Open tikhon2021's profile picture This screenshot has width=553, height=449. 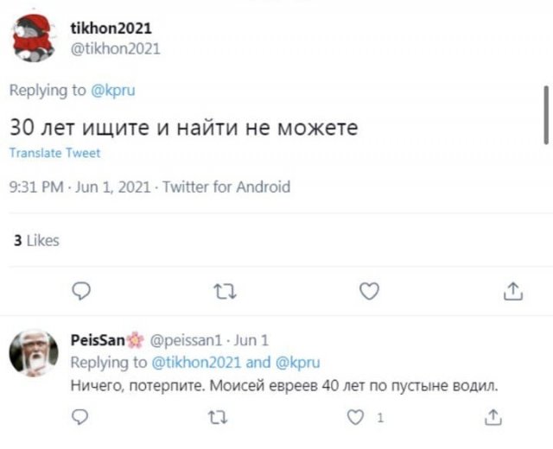[34, 39]
